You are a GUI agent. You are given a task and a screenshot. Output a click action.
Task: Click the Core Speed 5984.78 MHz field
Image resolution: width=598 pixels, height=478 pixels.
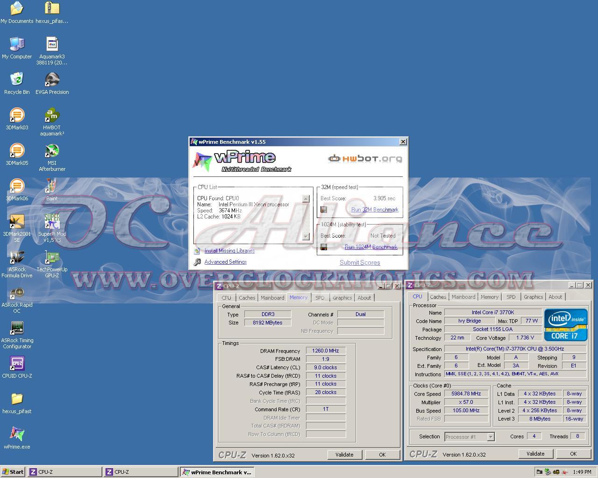(466, 394)
